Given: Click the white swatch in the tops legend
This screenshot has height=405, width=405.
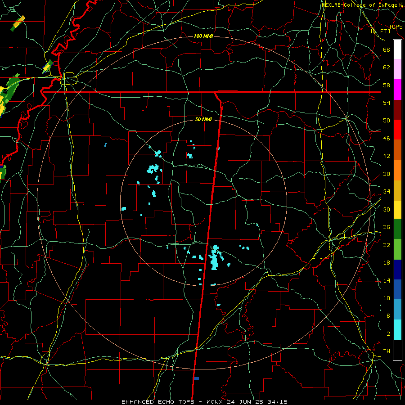Looking at the screenshot, I should 397,49.
